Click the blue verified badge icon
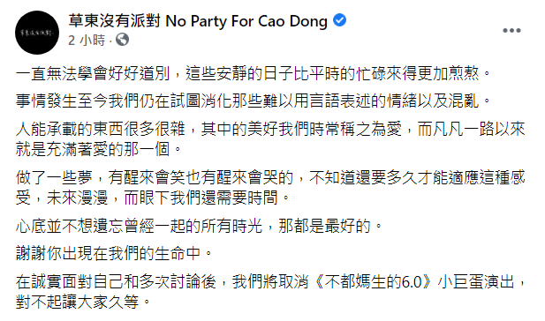 [339, 20]
